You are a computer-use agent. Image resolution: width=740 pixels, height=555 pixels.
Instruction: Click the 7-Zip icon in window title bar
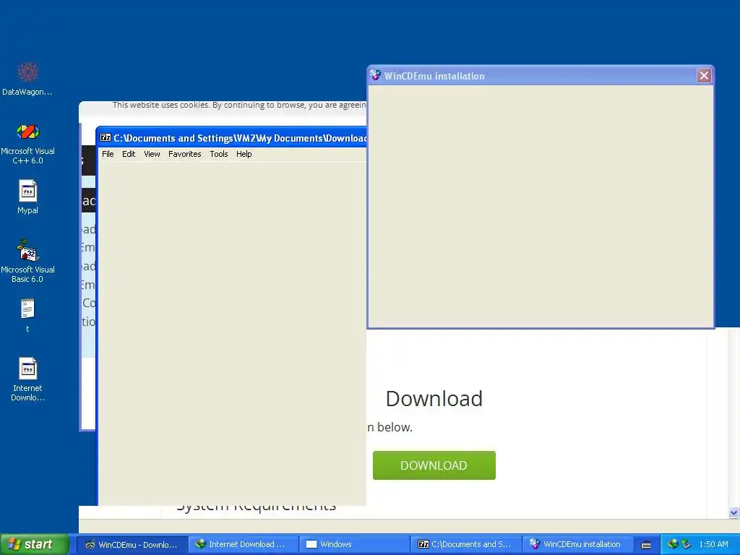[106, 138]
